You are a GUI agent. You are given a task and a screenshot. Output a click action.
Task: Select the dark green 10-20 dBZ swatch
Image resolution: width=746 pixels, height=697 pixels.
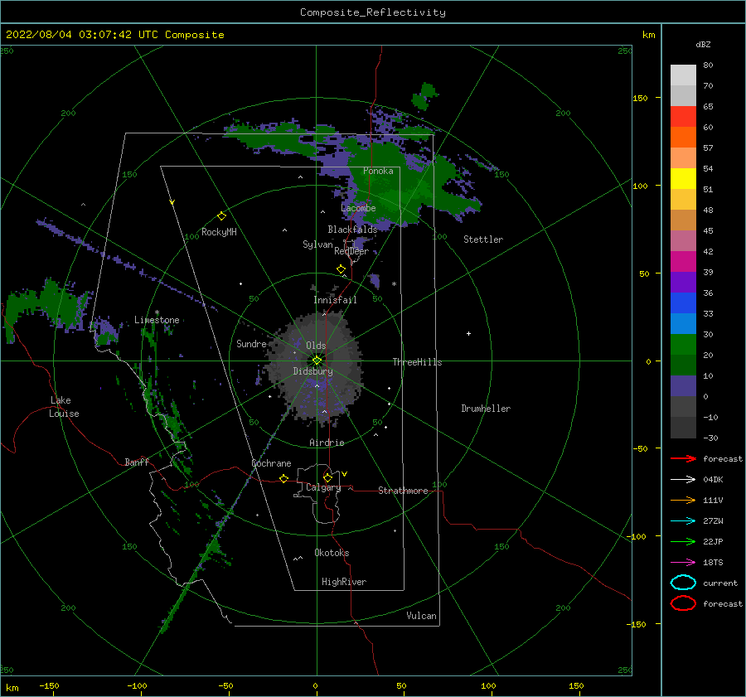683,365
